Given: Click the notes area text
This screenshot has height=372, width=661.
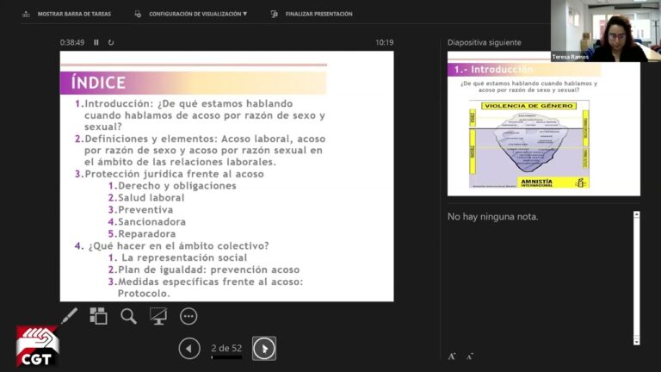Looking at the screenshot, I should coord(493,216).
